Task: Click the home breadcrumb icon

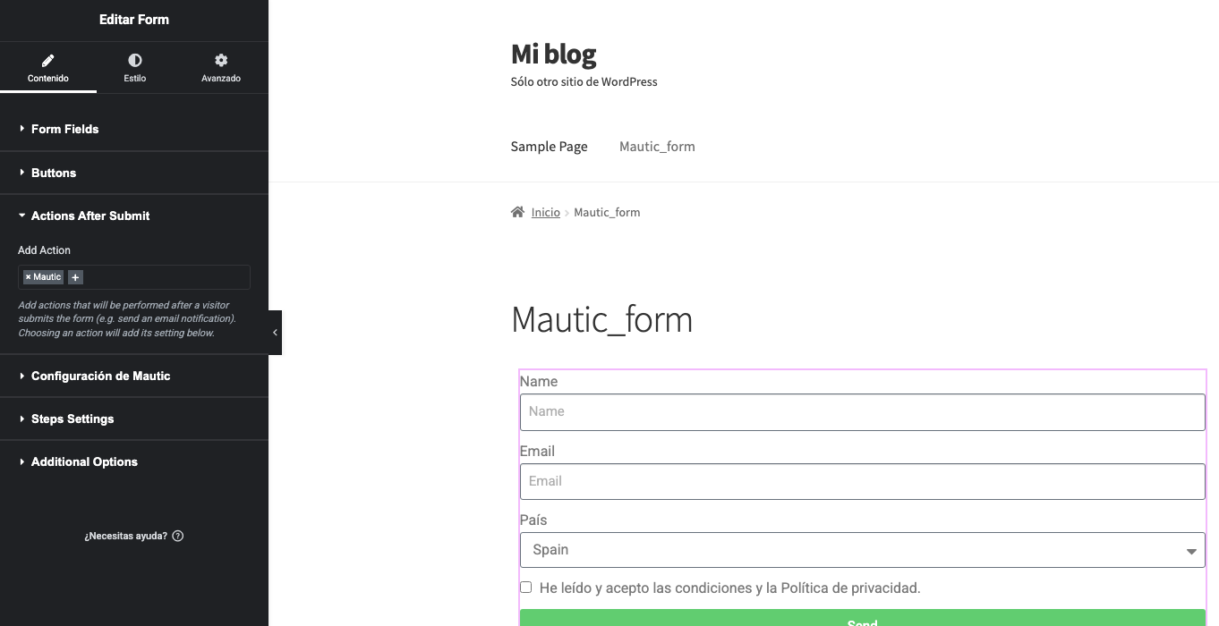Action: click(517, 212)
